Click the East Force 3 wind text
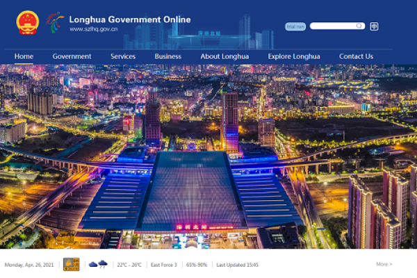Viewport: 417px width, 278px height. pyautogui.click(x=164, y=265)
